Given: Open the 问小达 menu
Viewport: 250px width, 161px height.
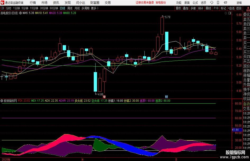Looking at the screenshot, I should (x=80, y=3).
